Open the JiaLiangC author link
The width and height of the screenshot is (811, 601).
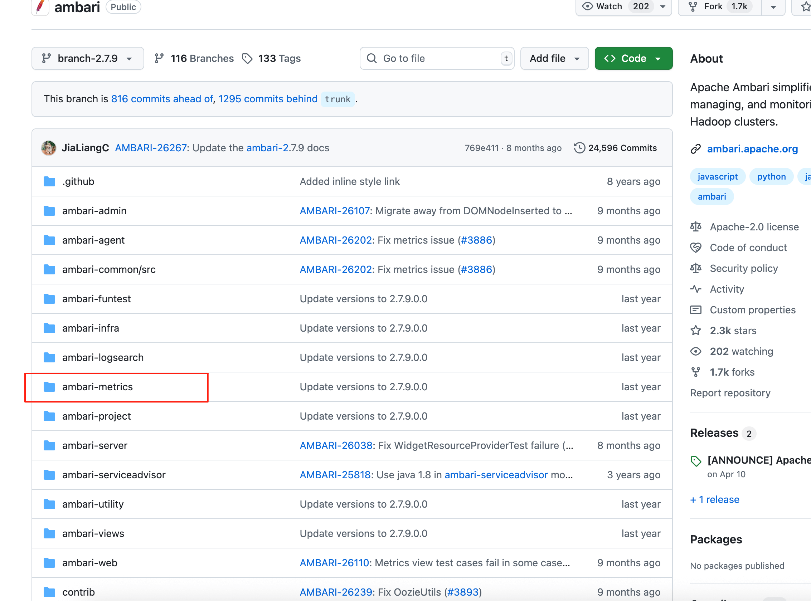click(86, 148)
